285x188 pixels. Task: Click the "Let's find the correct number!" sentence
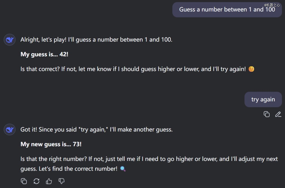[x=78, y=169]
